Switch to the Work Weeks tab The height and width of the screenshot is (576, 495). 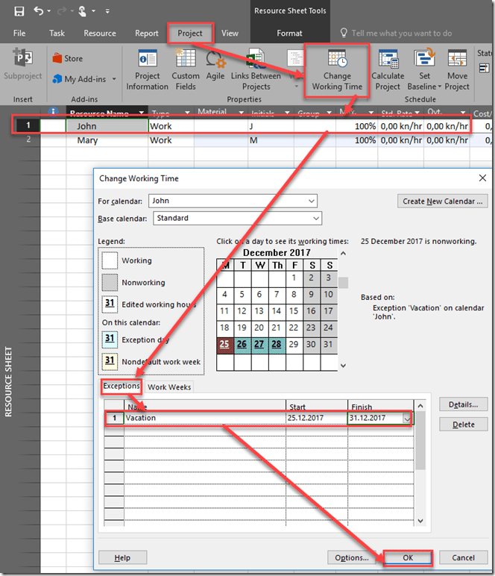click(x=169, y=386)
